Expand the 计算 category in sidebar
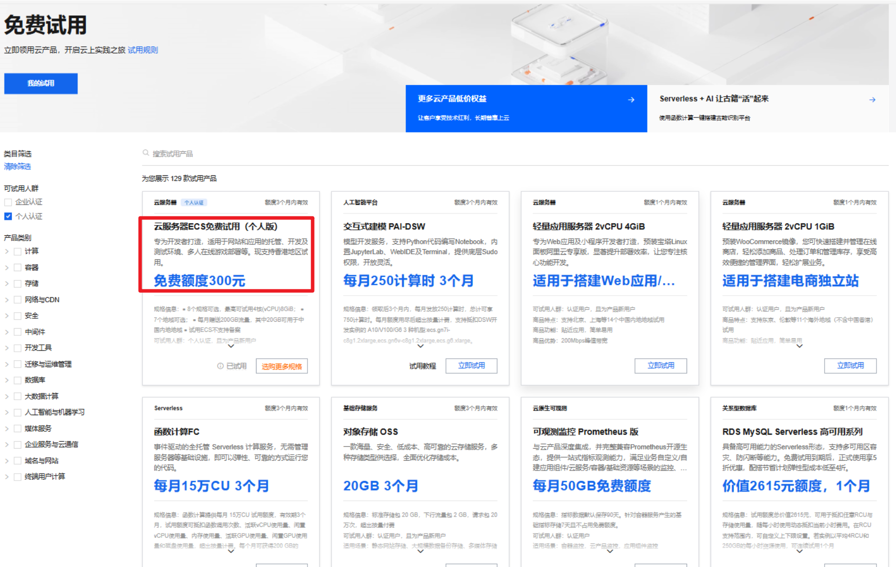 click(7, 251)
